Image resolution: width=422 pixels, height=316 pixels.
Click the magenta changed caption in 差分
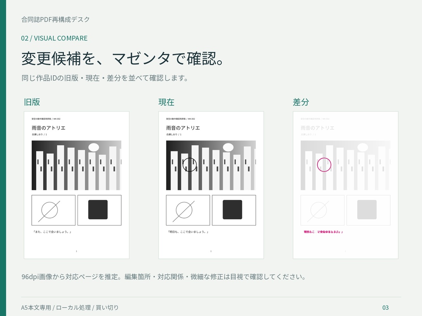click(x=323, y=232)
